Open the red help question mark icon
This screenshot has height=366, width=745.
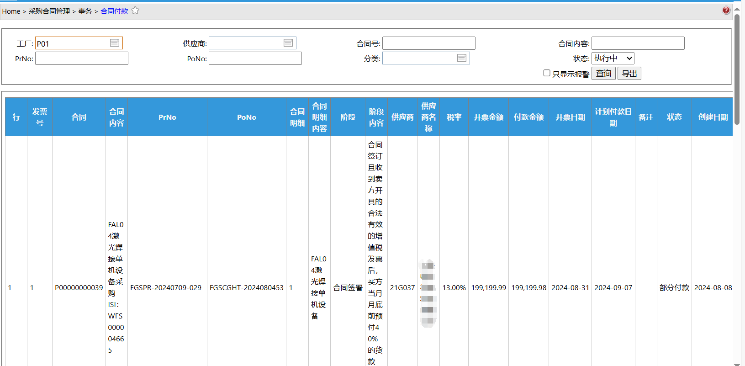(x=726, y=11)
